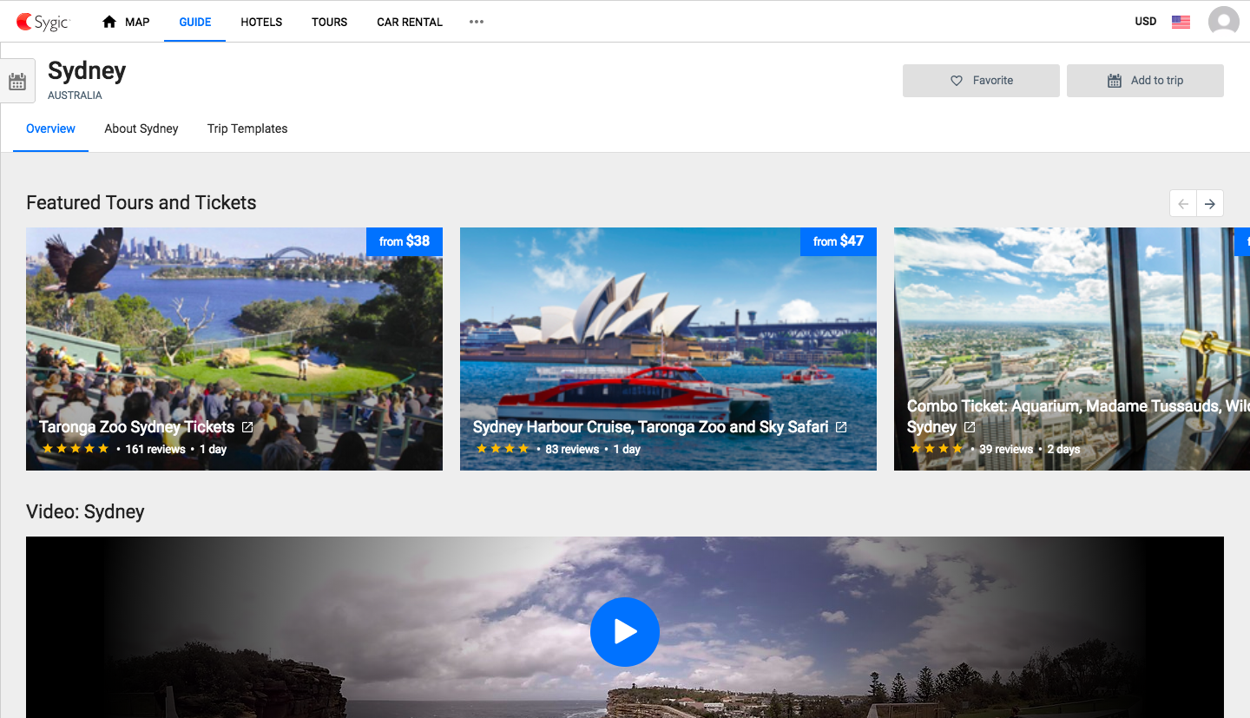Click Harbour Cruise star rating
1250x718 pixels.
(503, 449)
